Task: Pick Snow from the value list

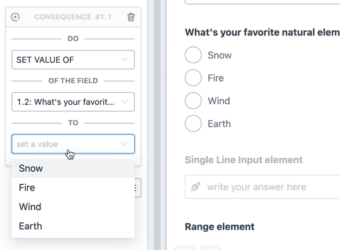Action: pyautogui.click(x=73, y=168)
